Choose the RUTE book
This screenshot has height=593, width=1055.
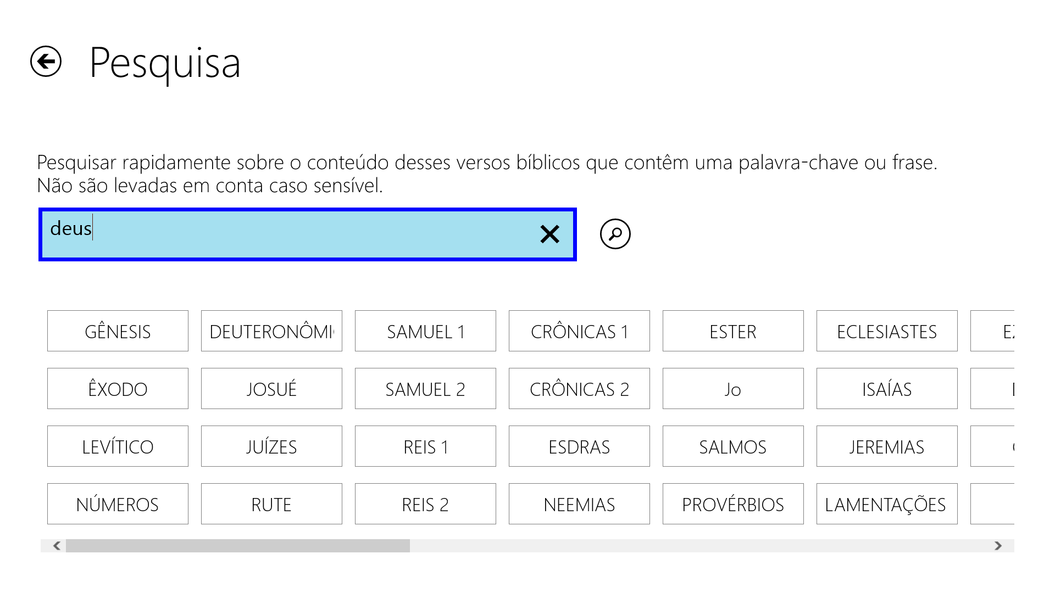pyautogui.click(x=271, y=504)
